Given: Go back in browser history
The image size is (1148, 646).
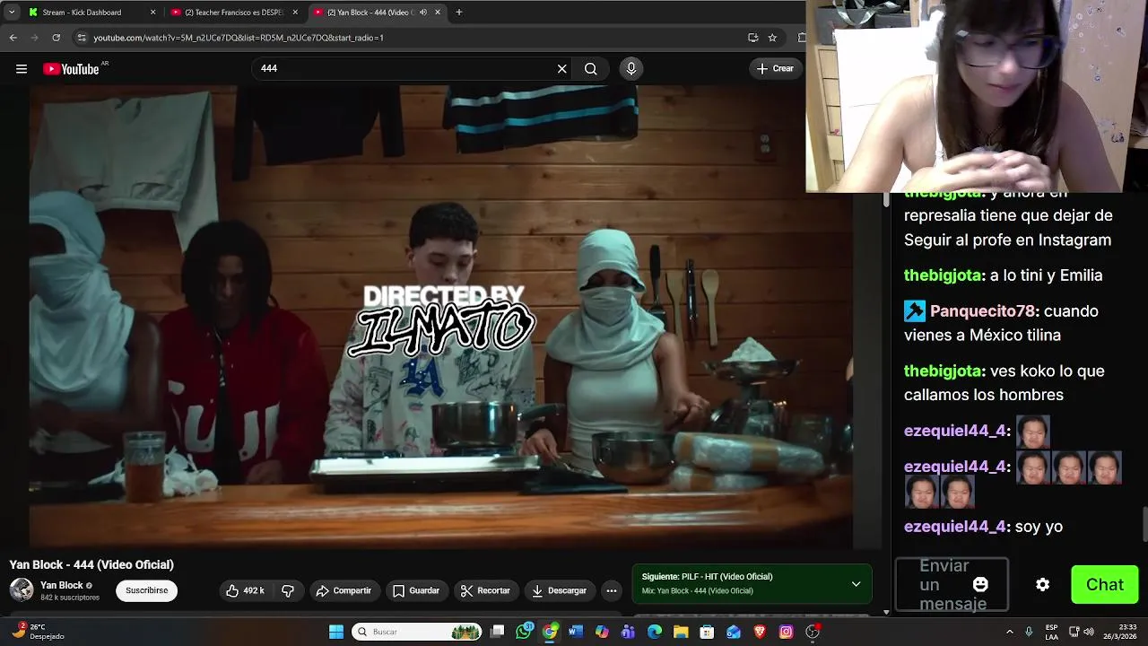Looking at the screenshot, I should pos(13,38).
